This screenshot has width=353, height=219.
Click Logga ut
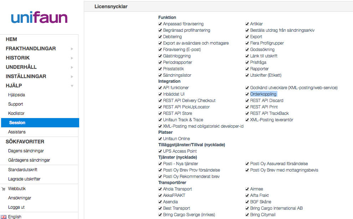pyautogui.click(x=16, y=207)
